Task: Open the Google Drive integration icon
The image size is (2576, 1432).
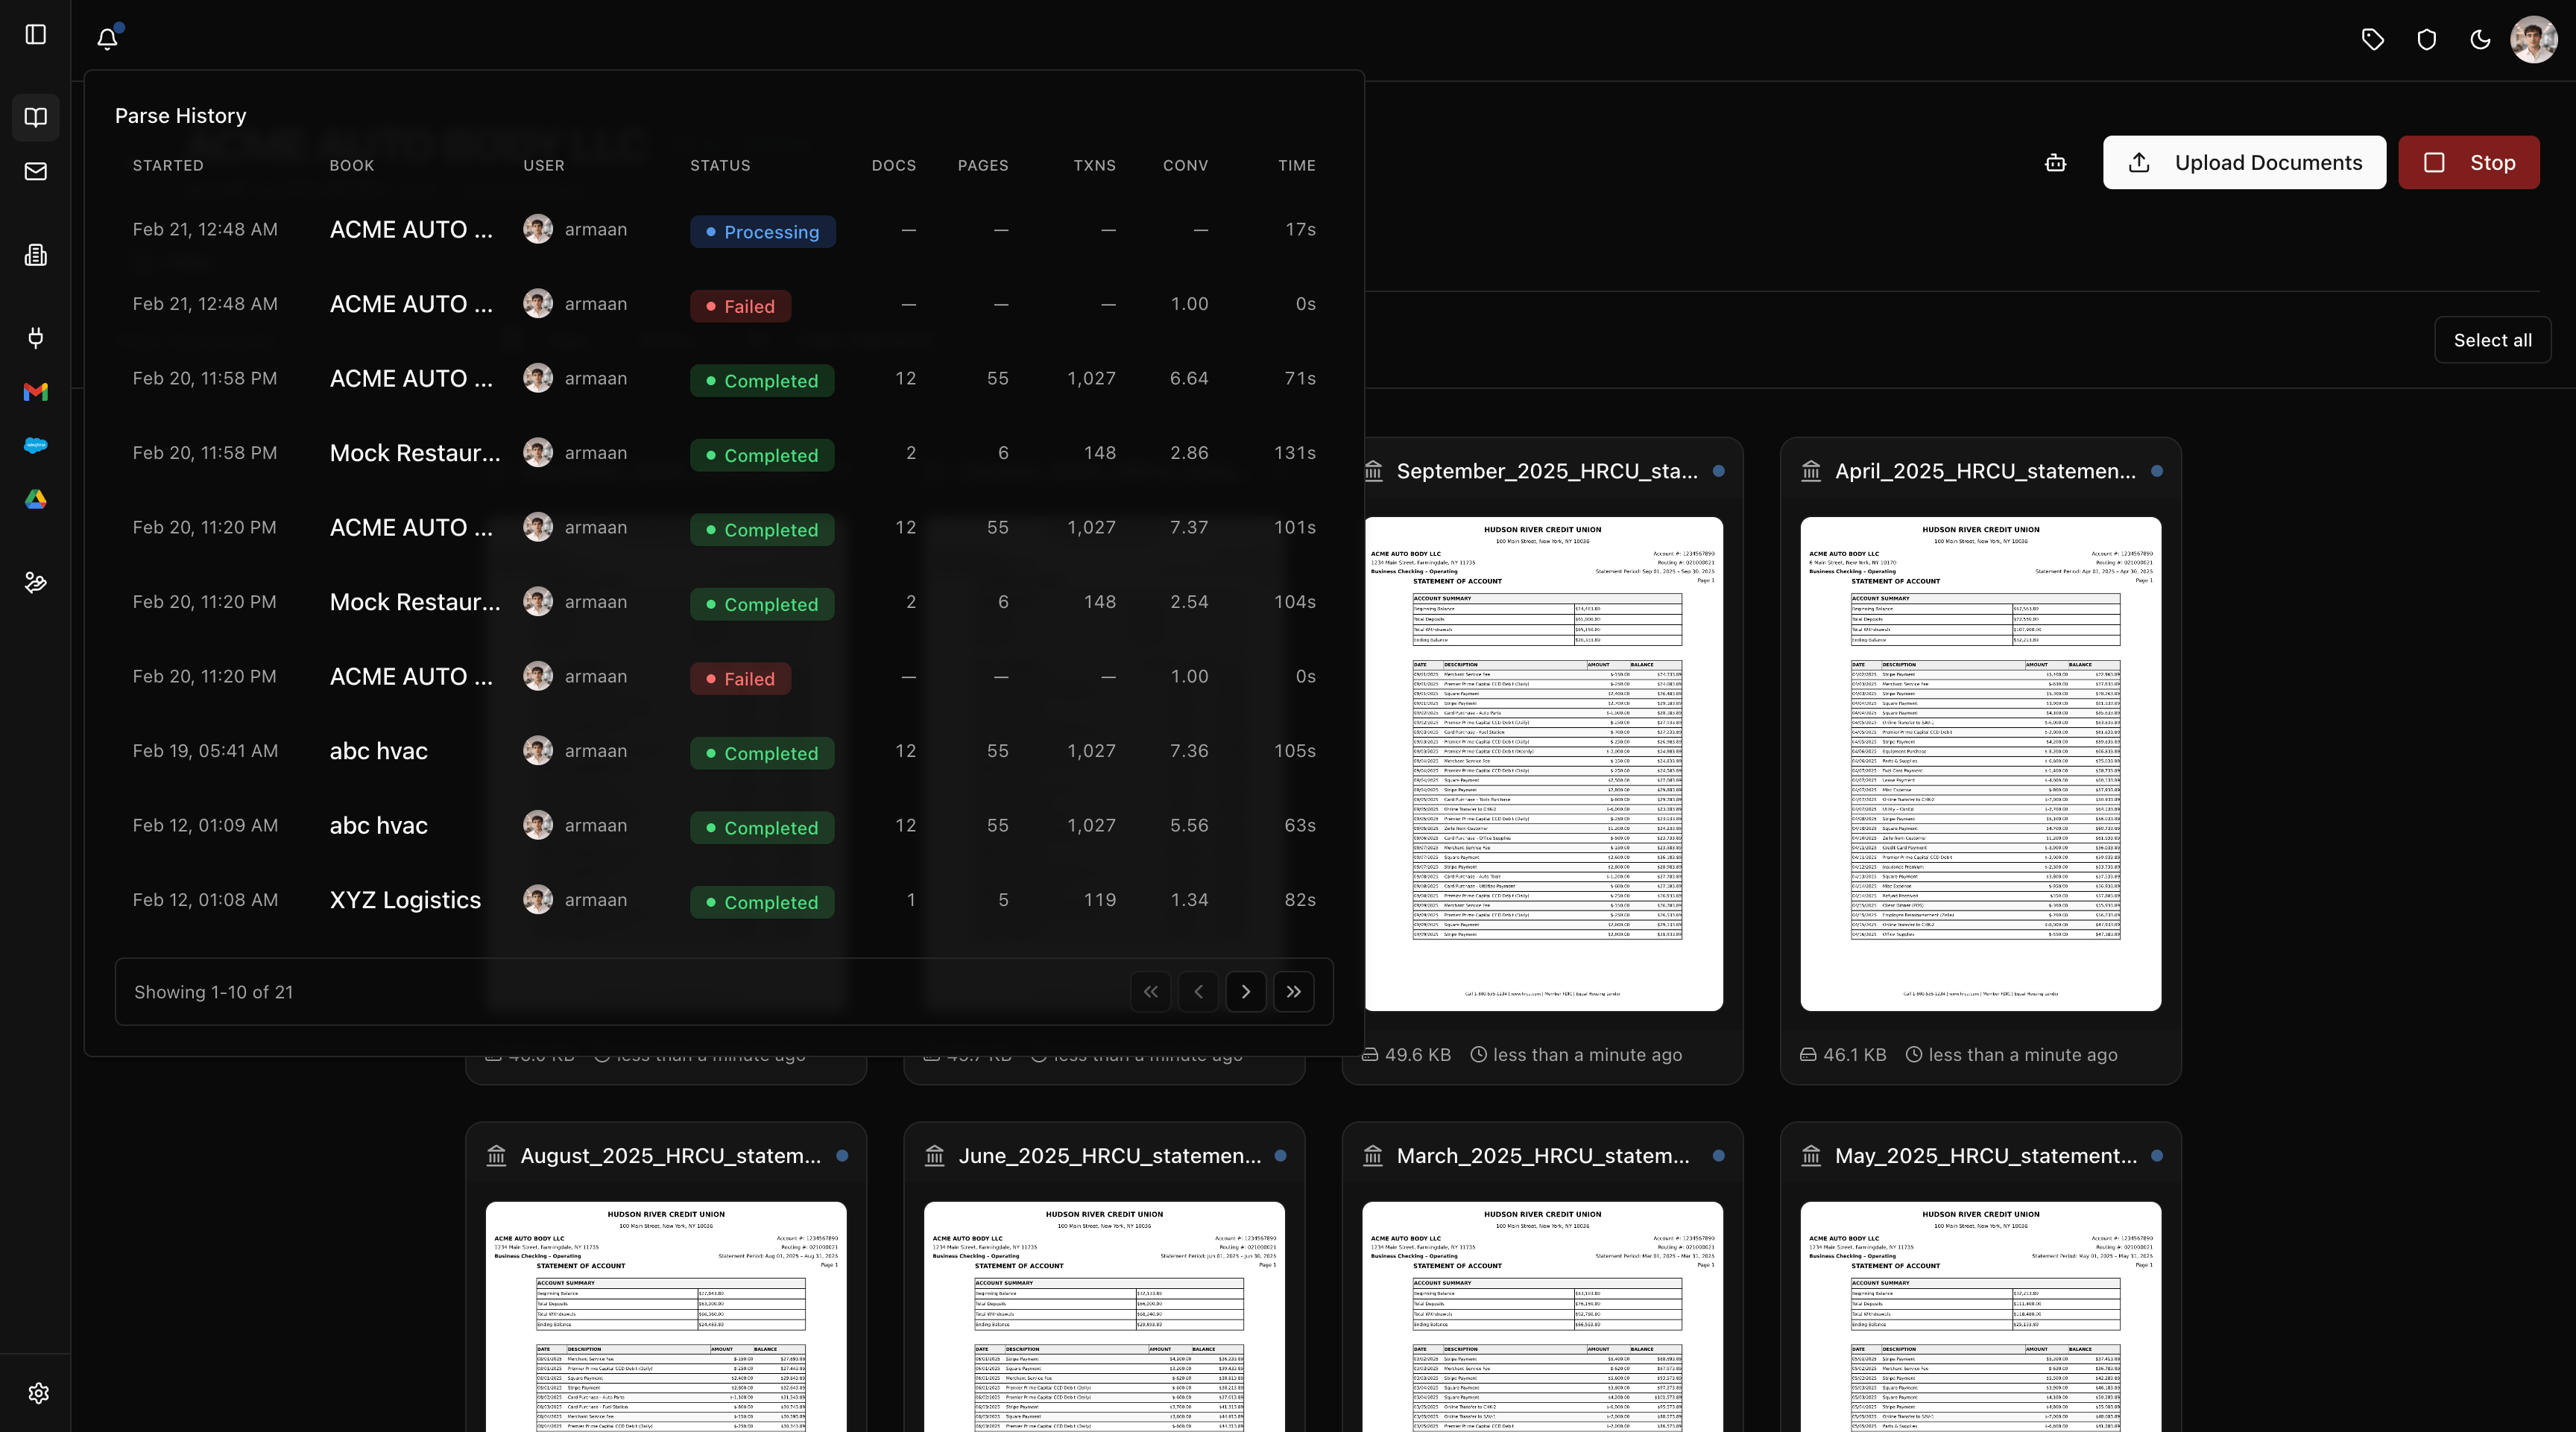Action: coord(36,498)
